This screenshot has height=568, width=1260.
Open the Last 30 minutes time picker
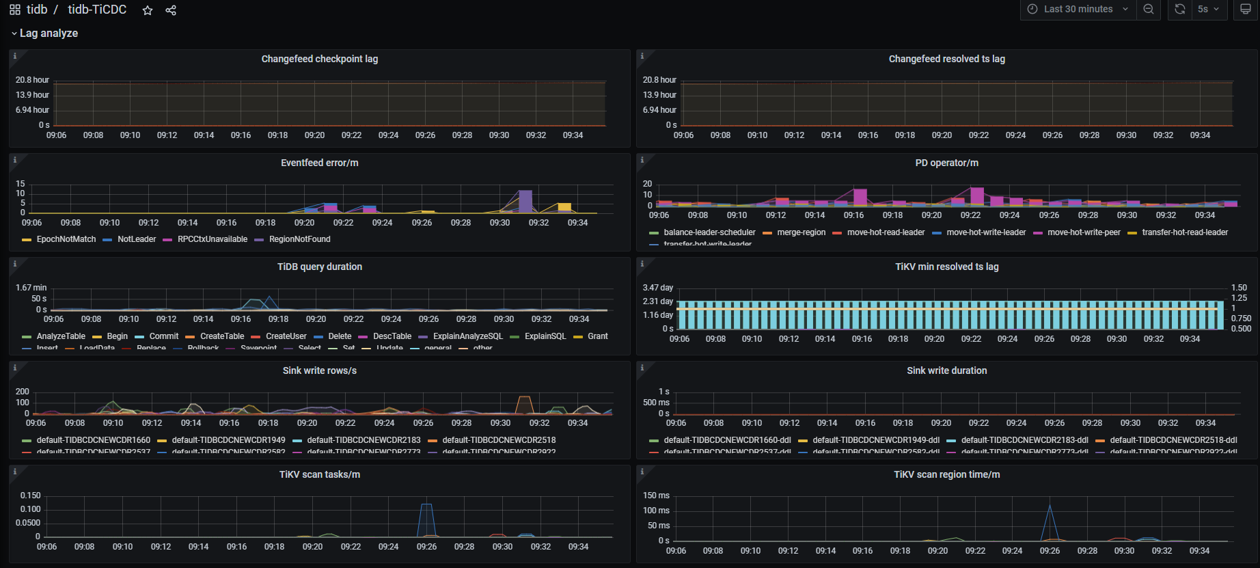[1078, 10]
